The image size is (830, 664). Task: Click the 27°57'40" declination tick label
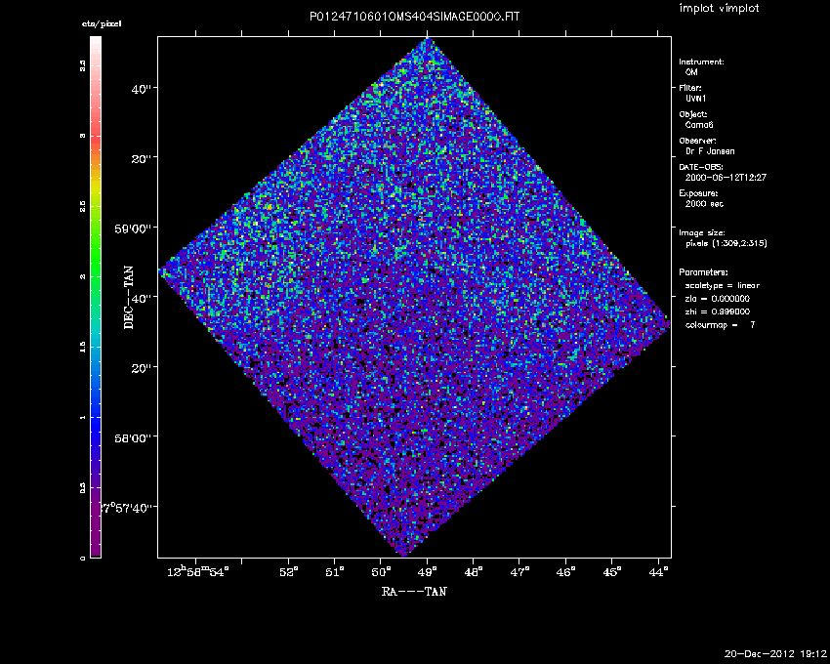[x=128, y=508]
